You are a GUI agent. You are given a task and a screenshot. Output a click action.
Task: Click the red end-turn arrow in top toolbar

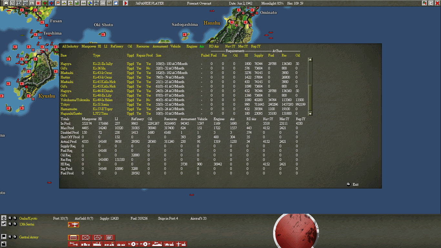coord(126,3)
